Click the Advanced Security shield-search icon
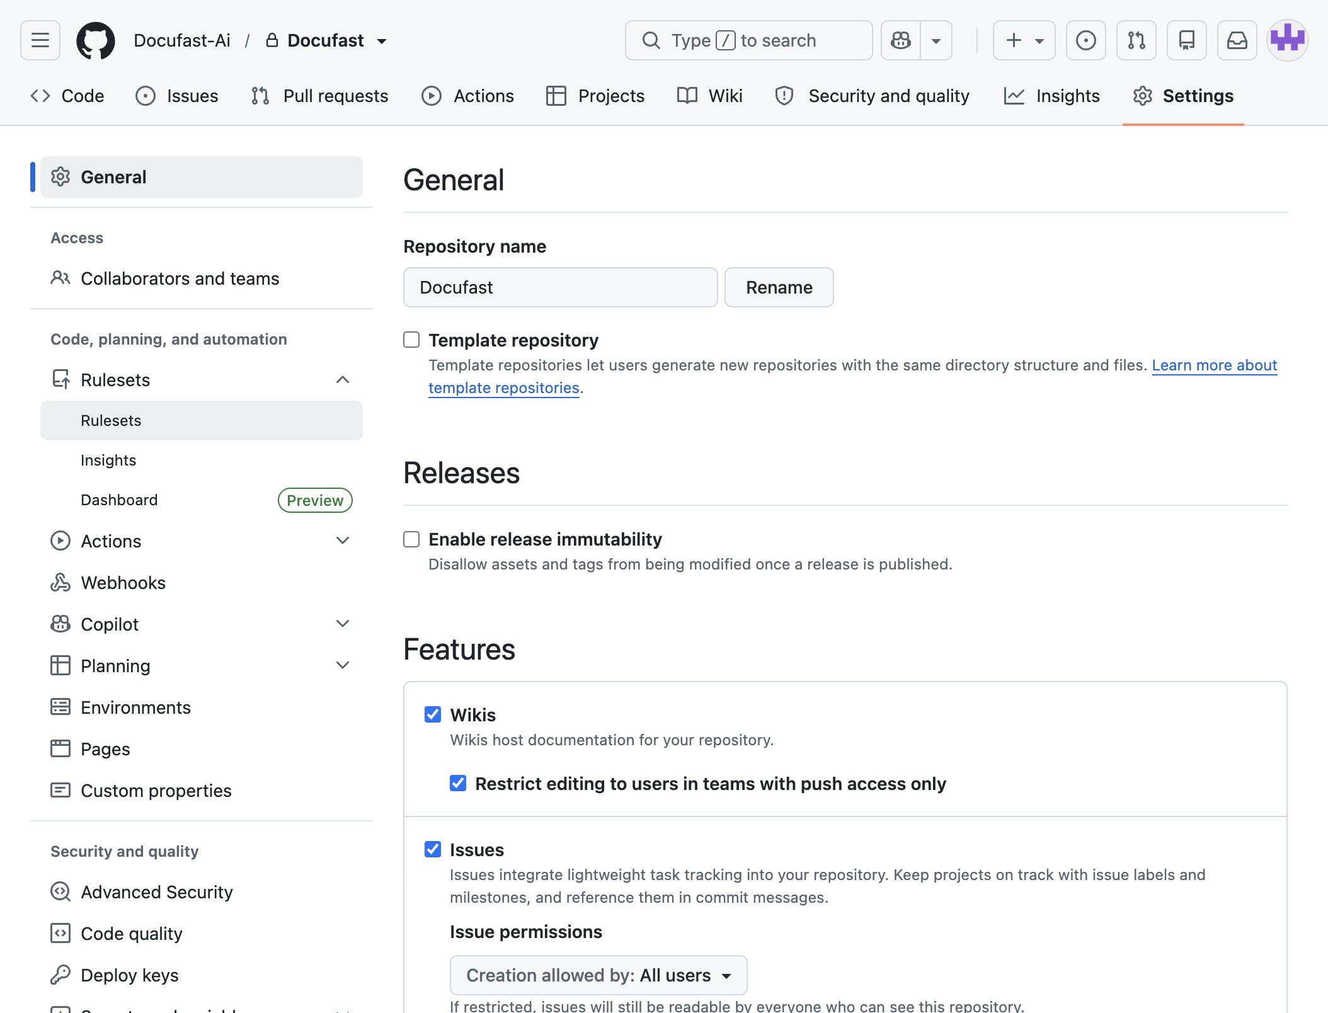This screenshot has width=1328, height=1013. click(x=60, y=891)
